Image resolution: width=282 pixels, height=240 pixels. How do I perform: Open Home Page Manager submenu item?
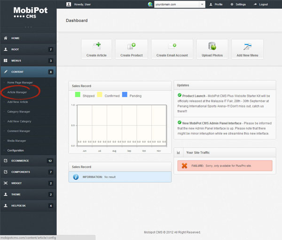tap(20, 83)
